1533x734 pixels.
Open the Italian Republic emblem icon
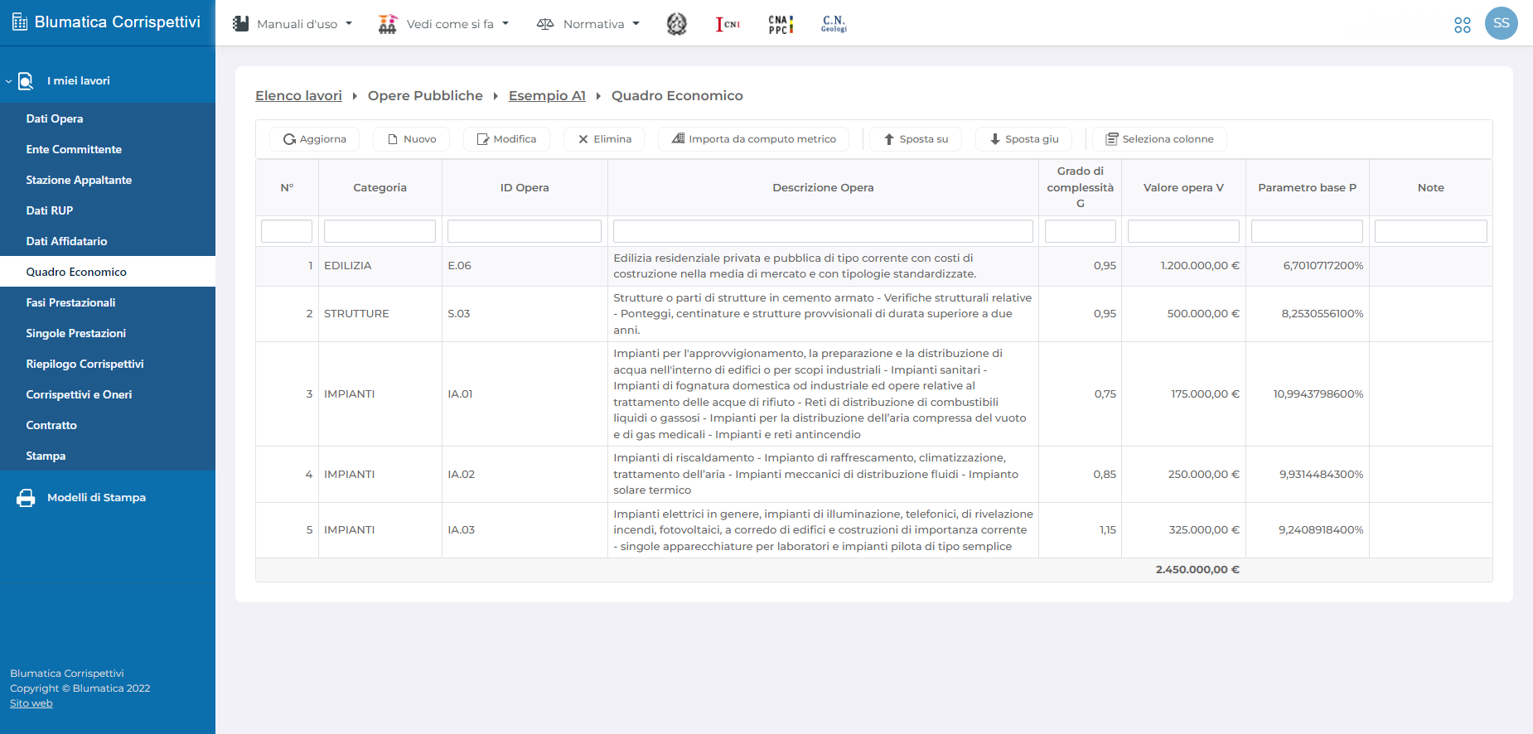coord(677,24)
